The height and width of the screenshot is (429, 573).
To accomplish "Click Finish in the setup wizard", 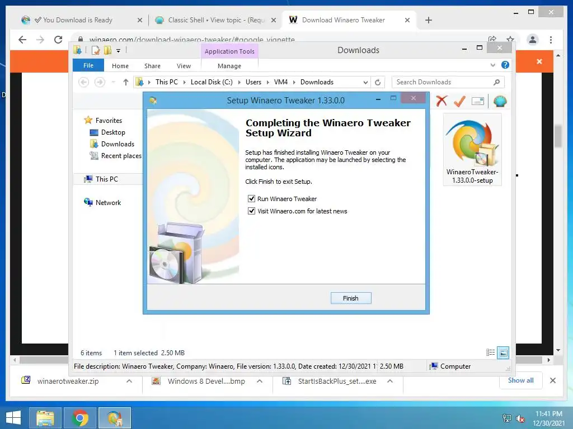I will tap(351, 298).
